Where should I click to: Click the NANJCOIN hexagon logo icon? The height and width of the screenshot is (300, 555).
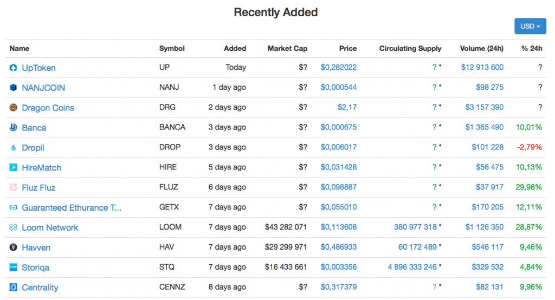click(x=14, y=88)
